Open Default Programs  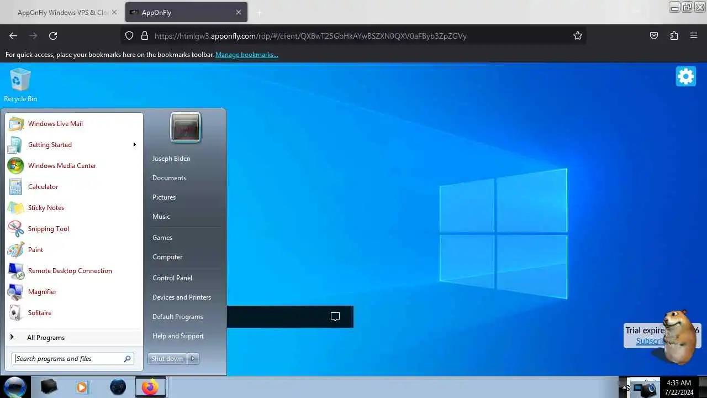click(x=178, y=317)
